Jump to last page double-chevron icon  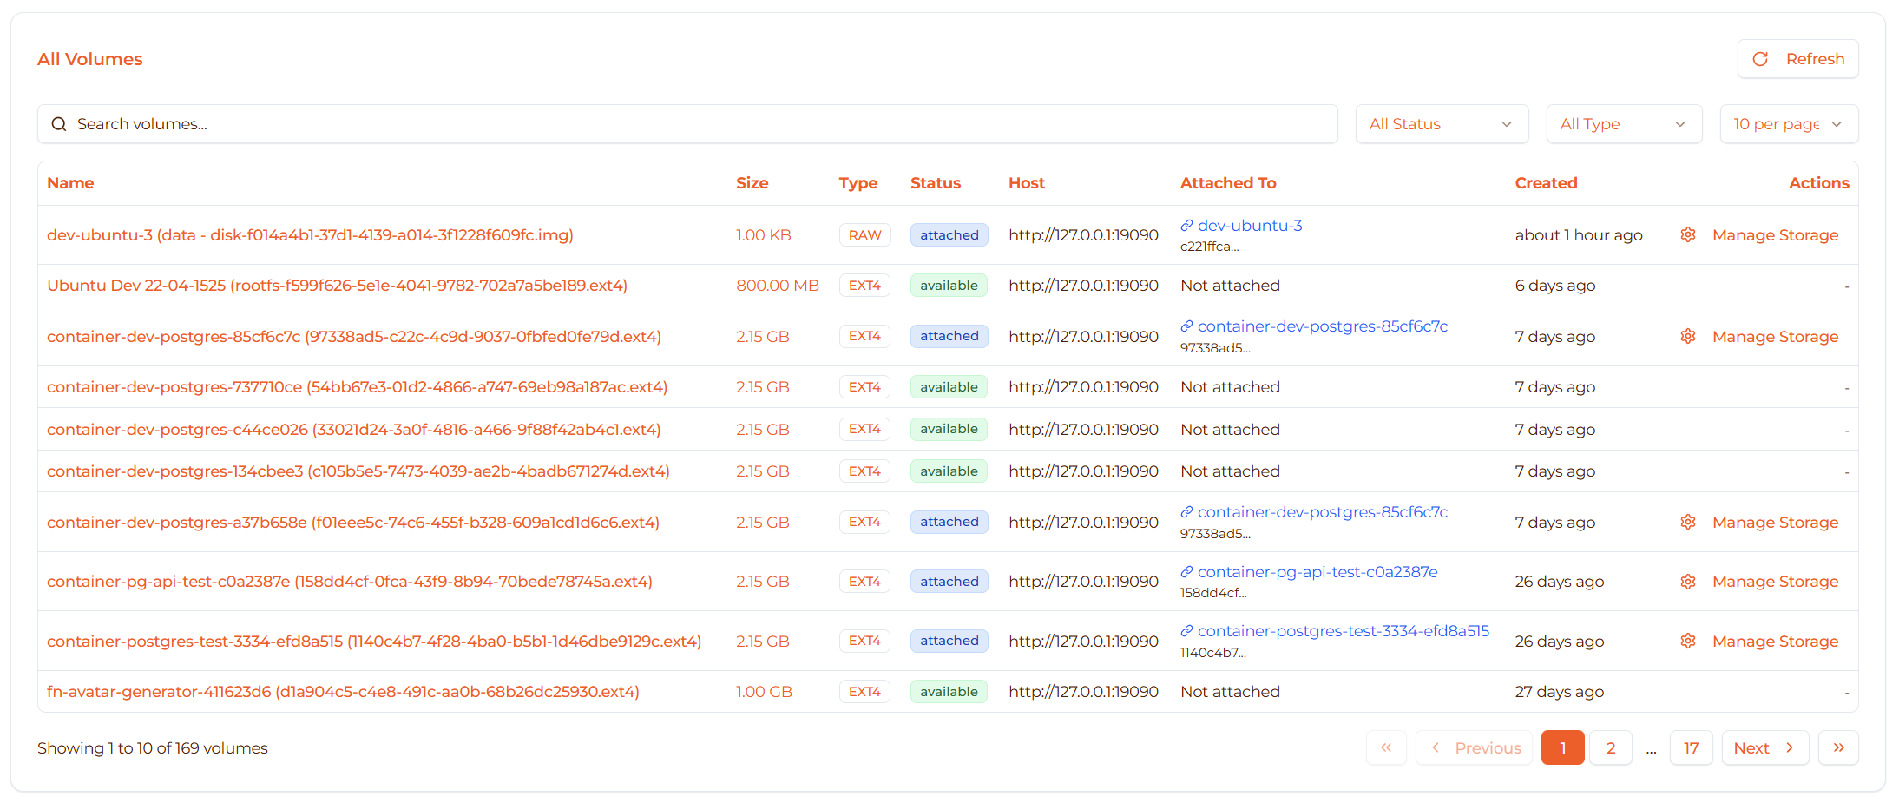[x=1838, y=747]
